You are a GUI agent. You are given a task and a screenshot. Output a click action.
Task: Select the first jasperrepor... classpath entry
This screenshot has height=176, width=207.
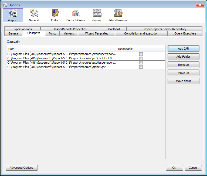(x=62, y=54)
